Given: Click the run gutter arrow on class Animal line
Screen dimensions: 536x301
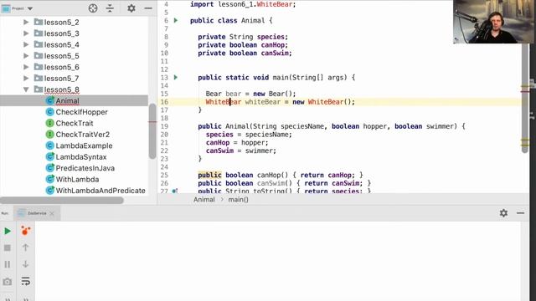Looking at the screenshot, I should (x=176, y=20).
